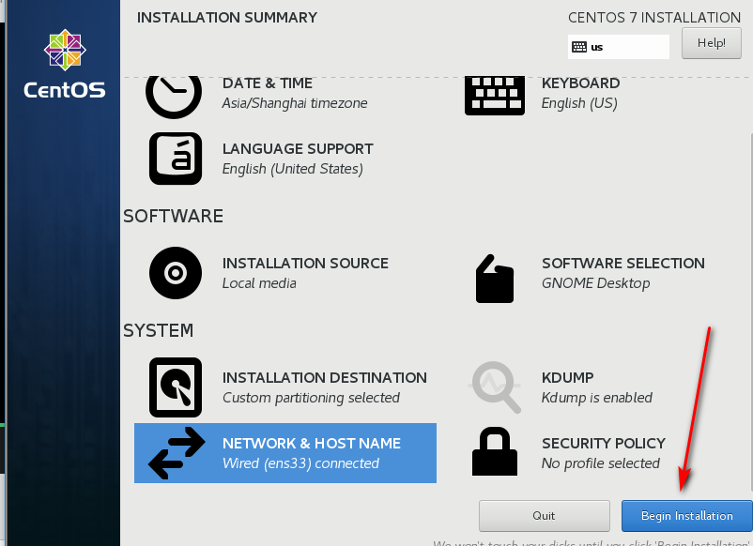Select DATE & TIME heading
This screenshot has width=753, height=546.
tap(267, 83)
